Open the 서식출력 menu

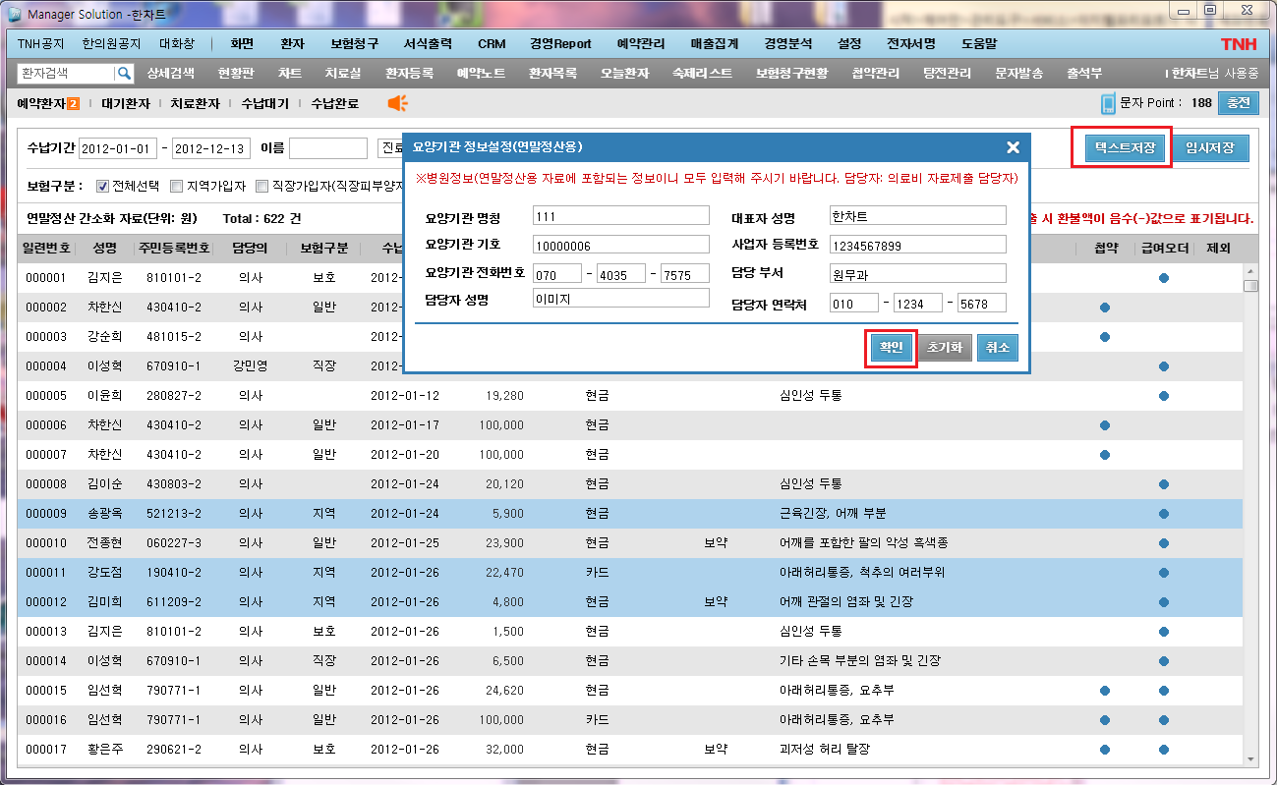point(428,44)
